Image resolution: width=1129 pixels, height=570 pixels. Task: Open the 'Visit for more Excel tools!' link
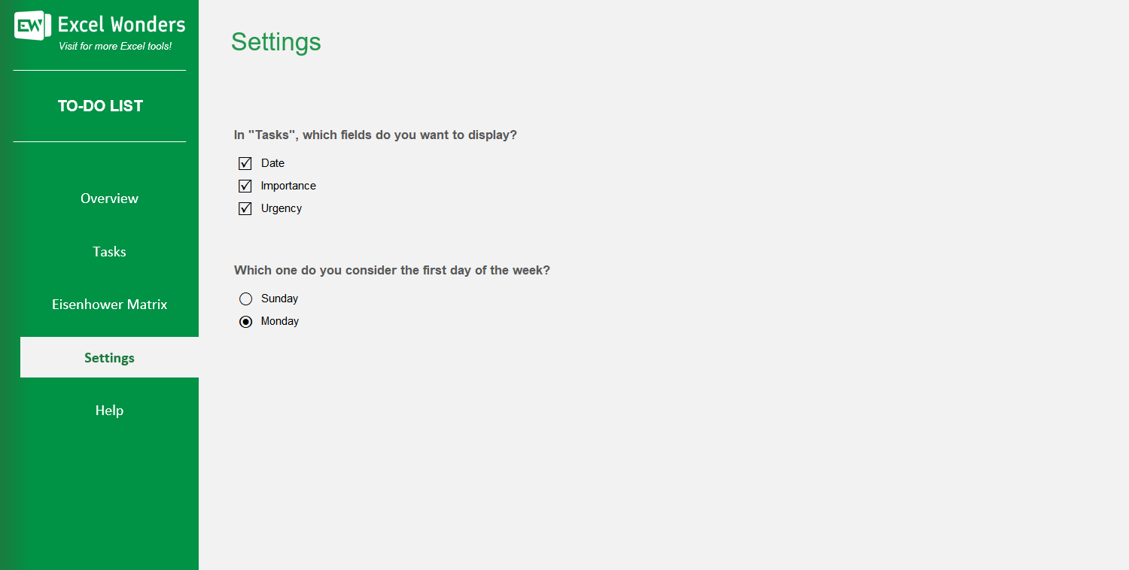click(x=115, y=47)
